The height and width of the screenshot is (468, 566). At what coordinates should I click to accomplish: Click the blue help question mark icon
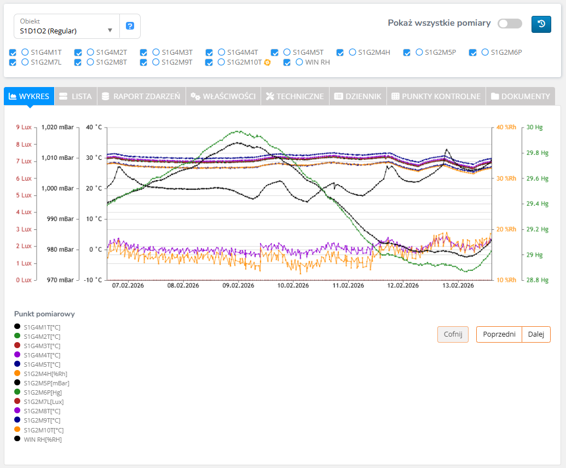pos(130,26)
